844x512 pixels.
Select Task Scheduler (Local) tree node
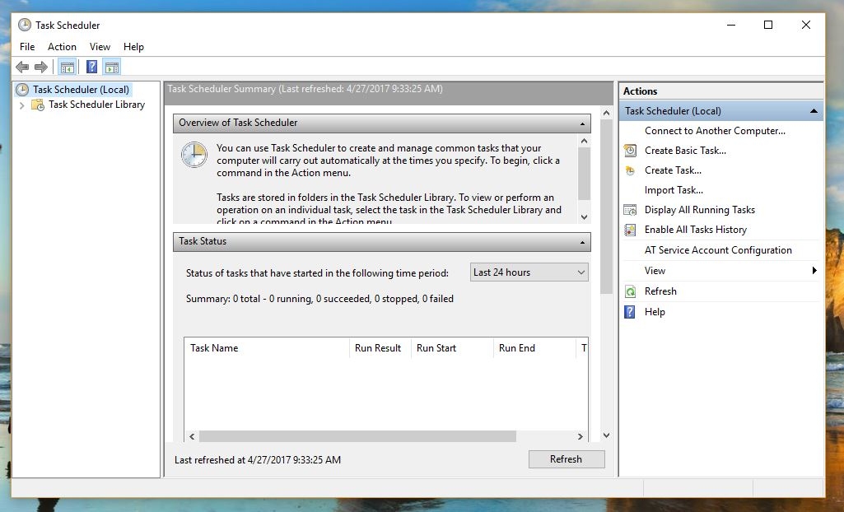click(x=81, y=90)
